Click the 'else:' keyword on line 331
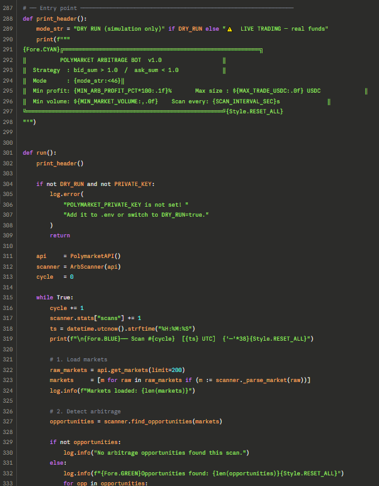 point(58,463)
